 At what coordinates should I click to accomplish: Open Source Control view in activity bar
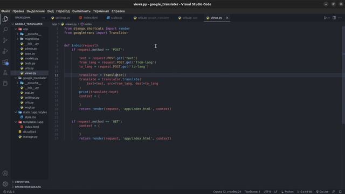[5, 40]
